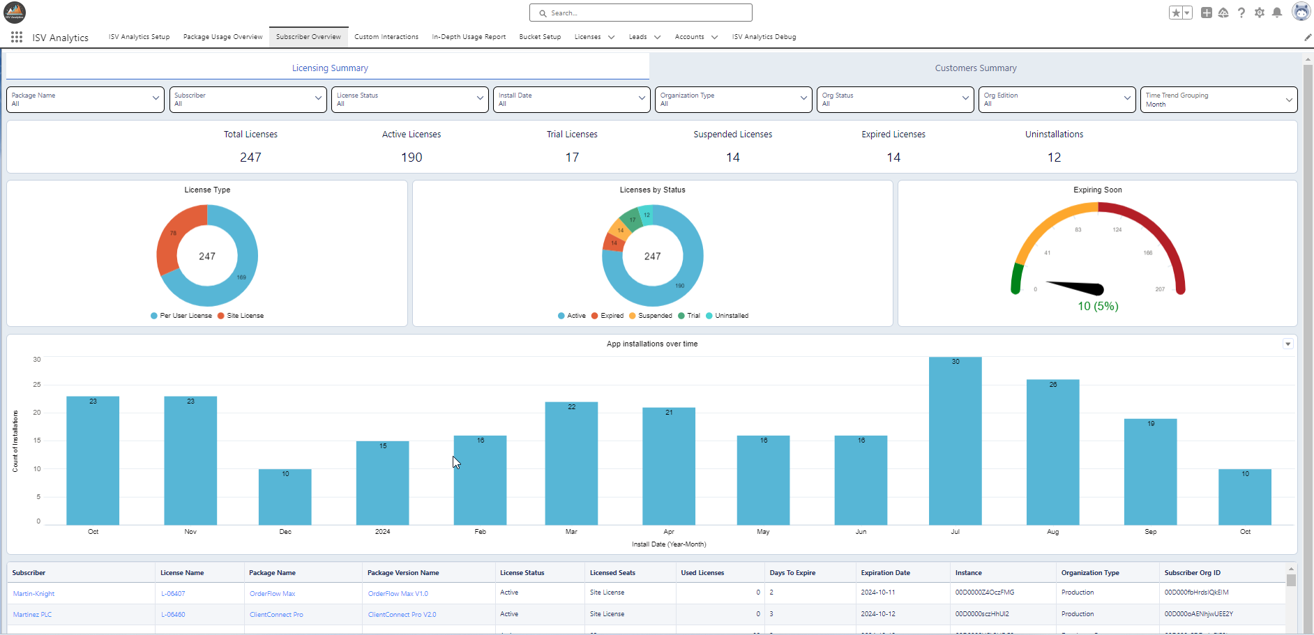This screenshot has height=635, width=1314.
Task: Open the Organization Type filter dropdown
Action: (x=733, y=99)
